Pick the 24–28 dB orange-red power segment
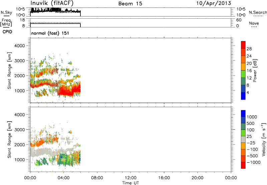The image size is (267, 185). tap(243, 52)
